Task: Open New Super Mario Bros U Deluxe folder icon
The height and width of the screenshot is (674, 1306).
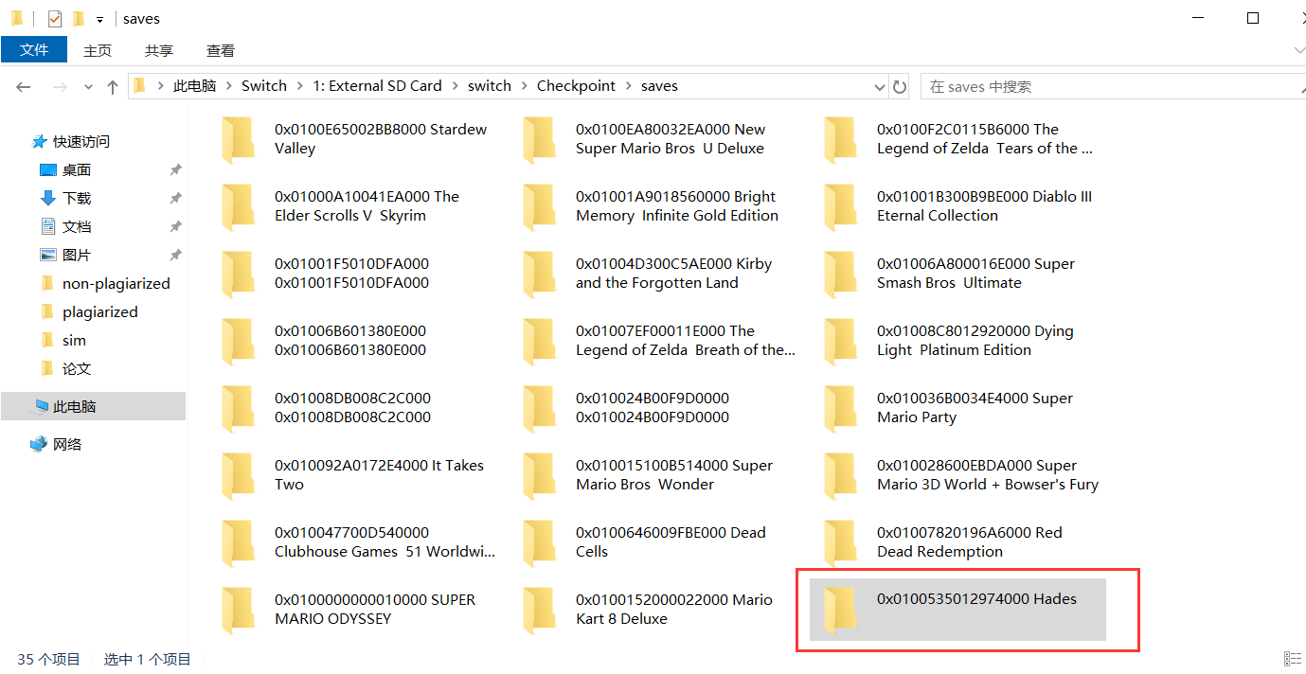Action: [x=539, y=140]
